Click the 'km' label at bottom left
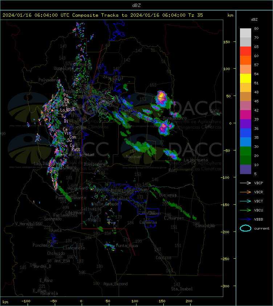273x306 pixels. [5, 302]
